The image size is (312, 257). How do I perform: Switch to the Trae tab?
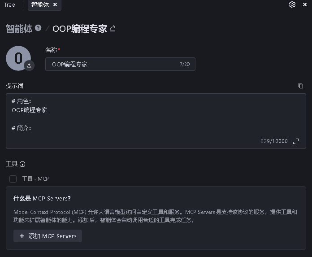(x=9, y=5)
